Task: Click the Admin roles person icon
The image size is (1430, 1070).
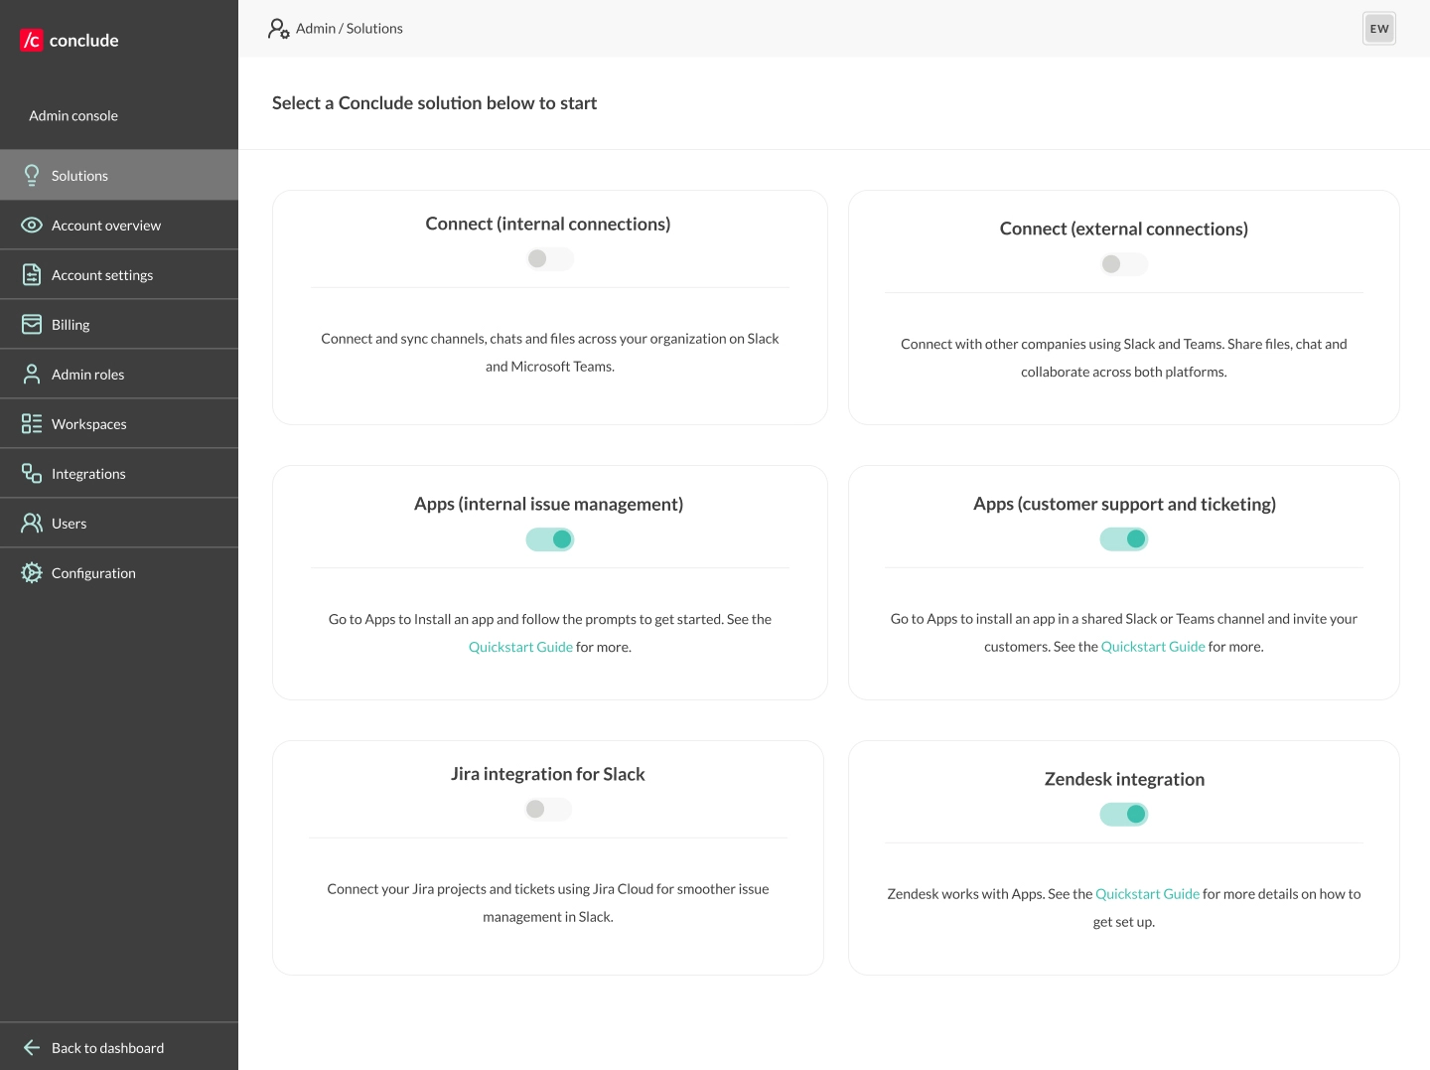Action: click(x=32, y=375)
